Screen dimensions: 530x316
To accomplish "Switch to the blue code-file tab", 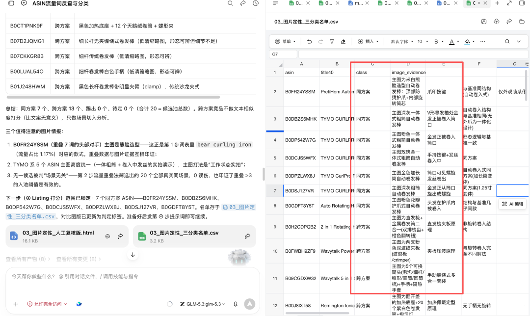I will [x=444, y=3].
